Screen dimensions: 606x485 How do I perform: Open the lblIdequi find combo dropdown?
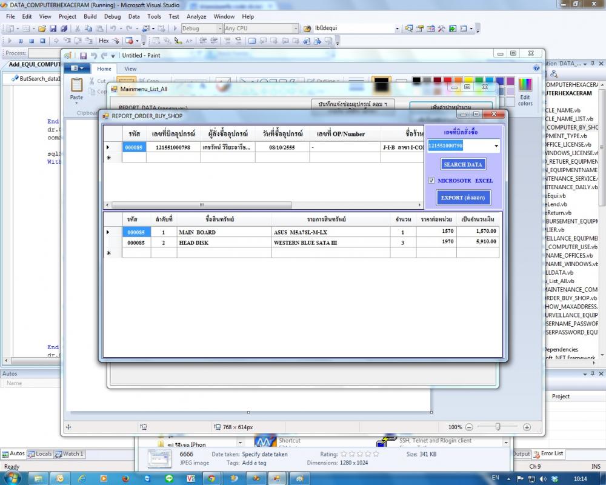[x=397, y=28]
